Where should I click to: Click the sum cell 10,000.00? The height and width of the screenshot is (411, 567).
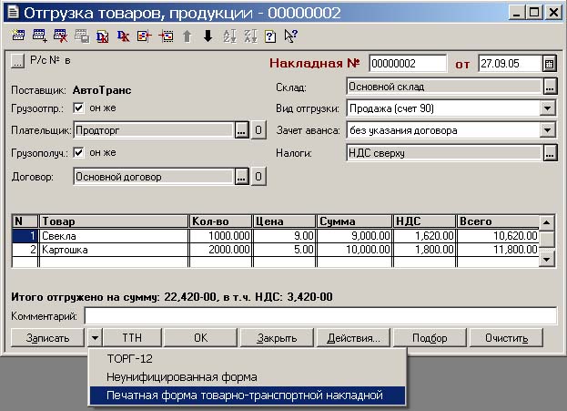355,250
